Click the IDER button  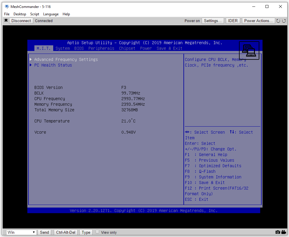click(233, 21)
